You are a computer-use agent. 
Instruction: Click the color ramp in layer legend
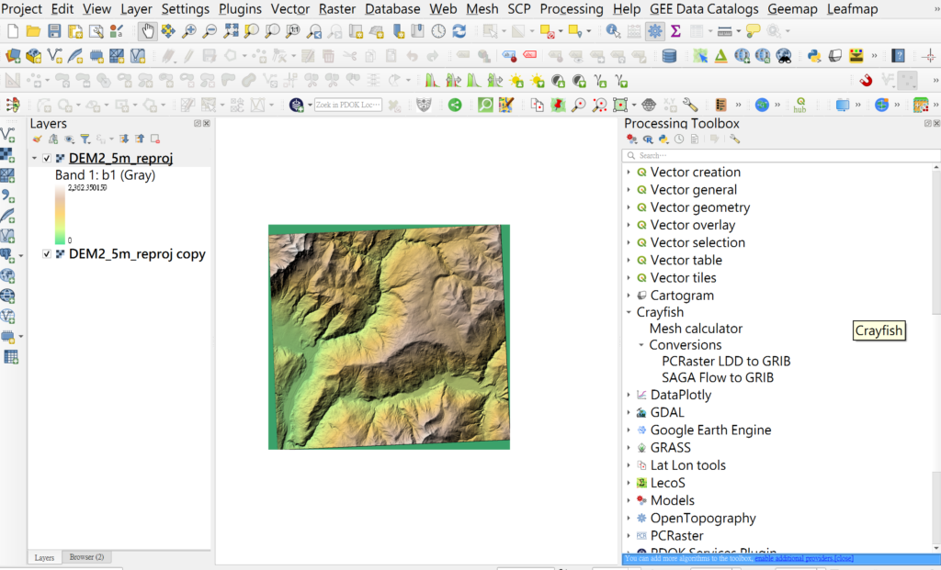60,214
